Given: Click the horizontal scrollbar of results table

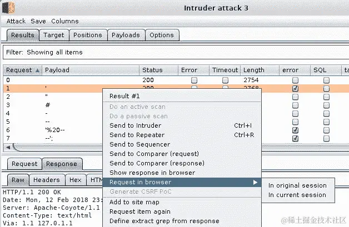Looking at the screenshot, I should [58, 147].
